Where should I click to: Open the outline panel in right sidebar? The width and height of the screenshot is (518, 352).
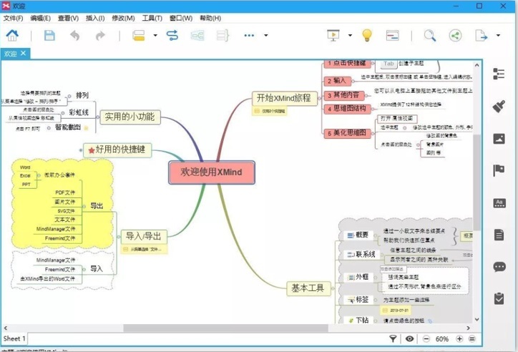(499, 74)
